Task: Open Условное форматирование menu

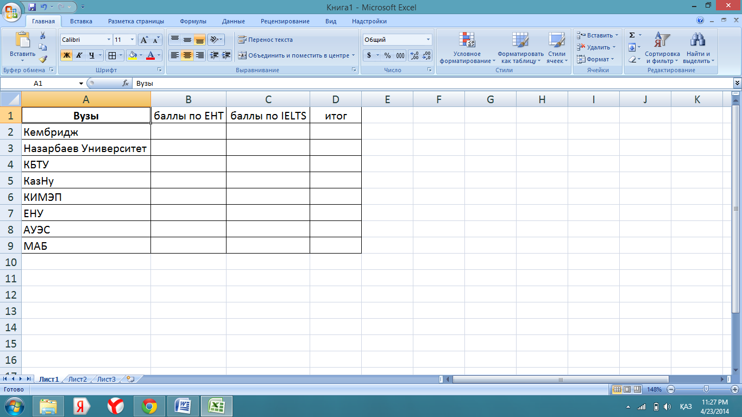Action: click(x=467, y=48)
